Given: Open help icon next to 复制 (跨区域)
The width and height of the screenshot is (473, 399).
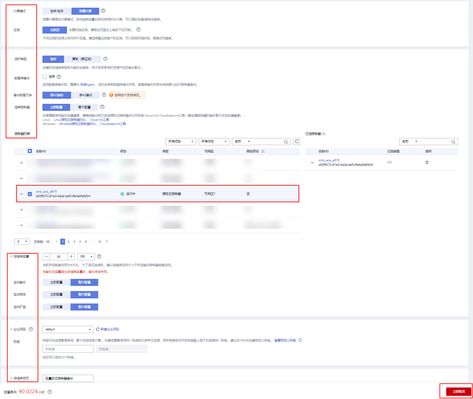Looking at the screenshot, I should click(106, 59).
